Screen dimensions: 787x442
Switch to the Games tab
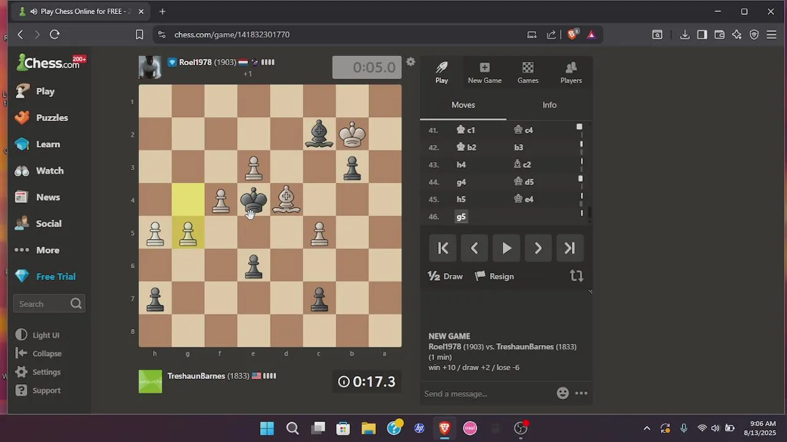pyautogui.click(x=528, y=72)
